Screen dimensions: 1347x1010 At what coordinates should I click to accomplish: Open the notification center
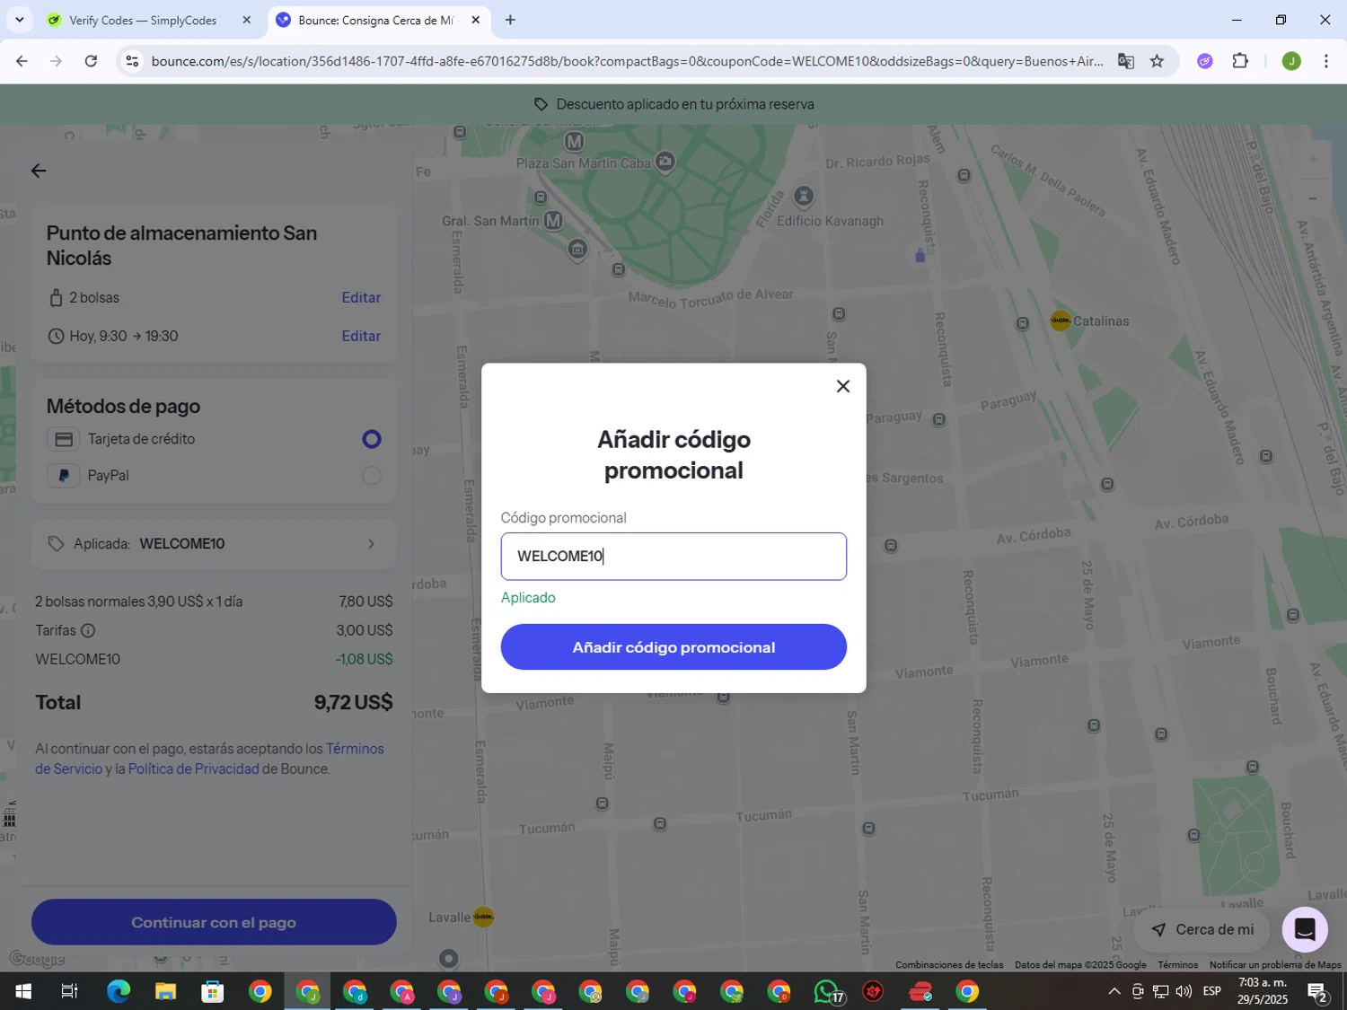(x=1317, y=991)
